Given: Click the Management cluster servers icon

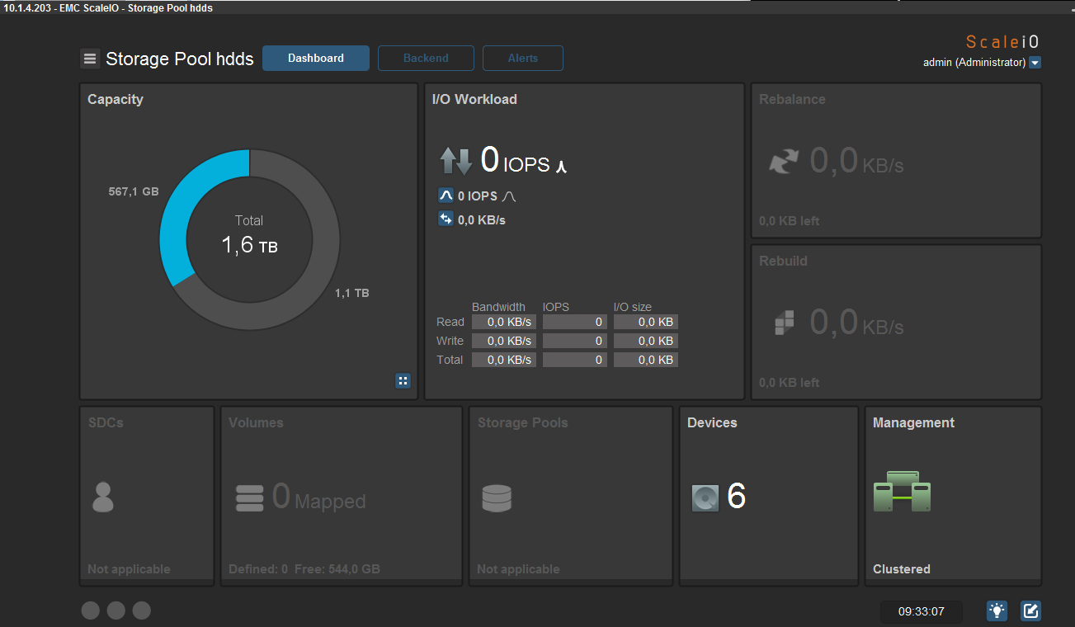Looking at the screenshot, I should point(902,490).
